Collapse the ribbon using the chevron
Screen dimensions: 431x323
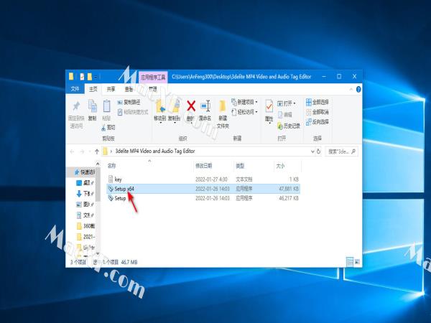point(351,89)
